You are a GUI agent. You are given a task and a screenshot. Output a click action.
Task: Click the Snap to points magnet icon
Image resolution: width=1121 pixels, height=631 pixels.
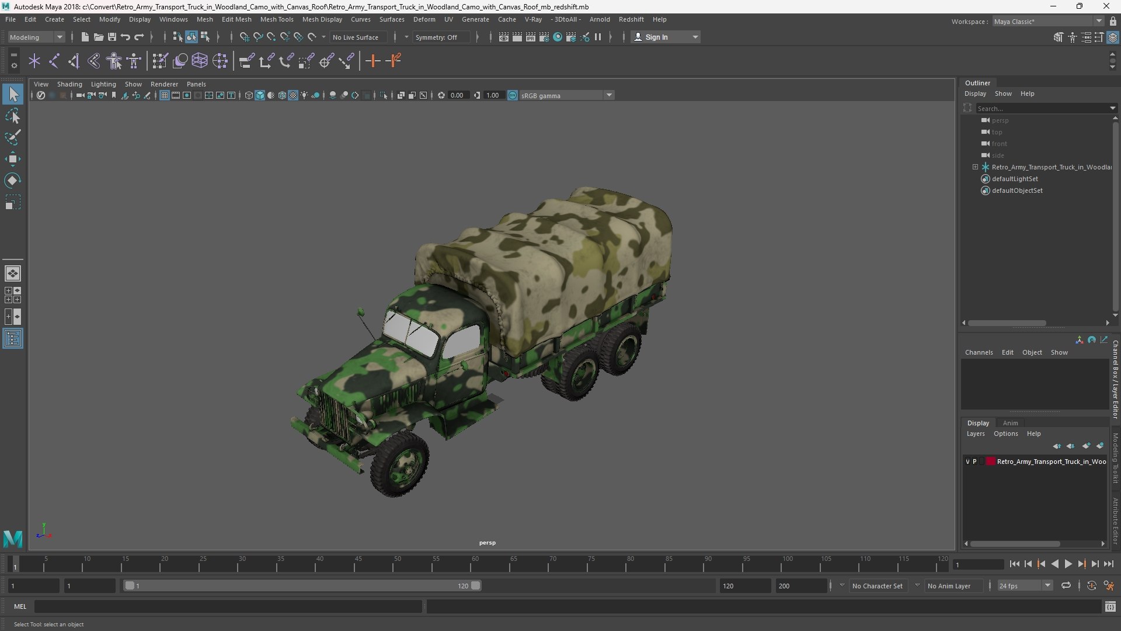(x=271, y=37)
